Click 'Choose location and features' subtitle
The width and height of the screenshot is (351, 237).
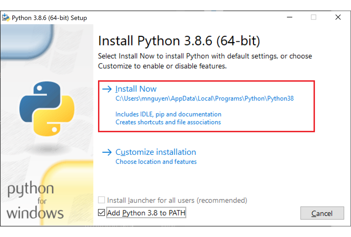click(x=156, y=162)
